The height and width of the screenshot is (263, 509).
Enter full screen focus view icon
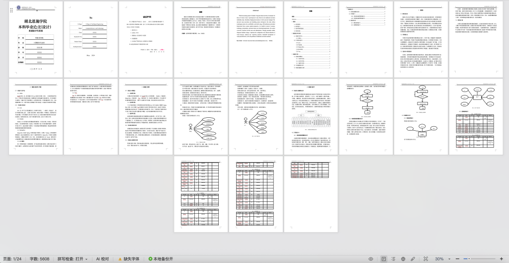(x=425, y=259)
